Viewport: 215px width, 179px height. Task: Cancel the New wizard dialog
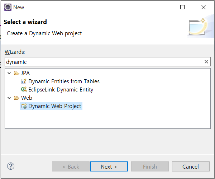click(x=191, y=166)
